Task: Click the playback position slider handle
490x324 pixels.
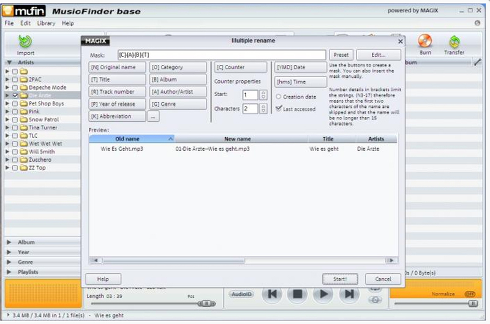Action: click(206, 303)
